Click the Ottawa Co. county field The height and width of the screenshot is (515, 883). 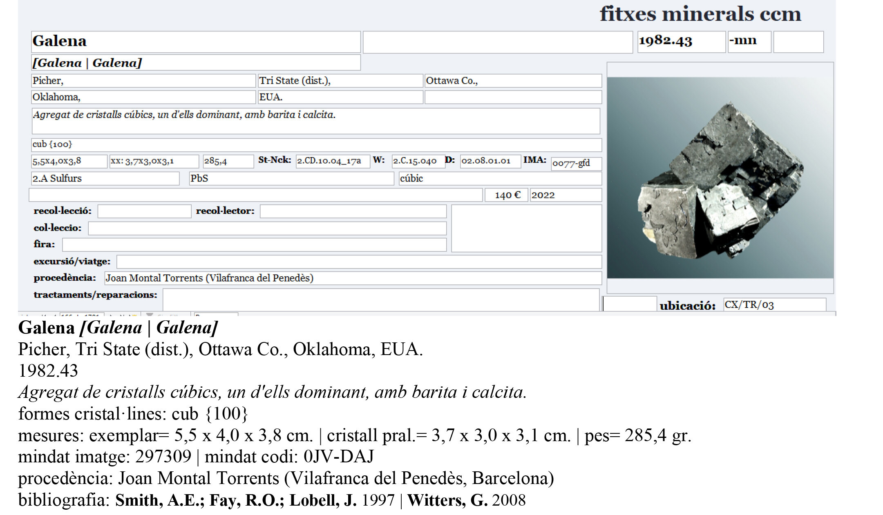pos(513,81)
